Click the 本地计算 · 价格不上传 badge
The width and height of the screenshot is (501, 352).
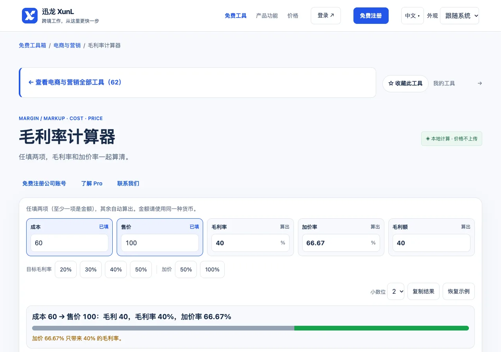tap(452, 139)
